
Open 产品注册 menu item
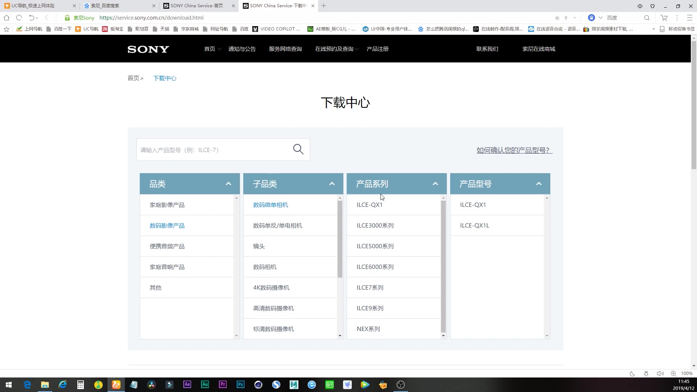click(x=378, y=49)
